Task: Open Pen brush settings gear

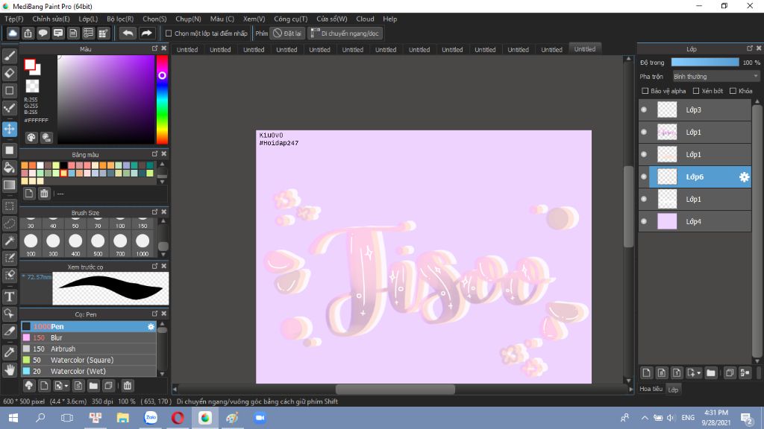Action: pyautogui.click(x=151, y=327)
